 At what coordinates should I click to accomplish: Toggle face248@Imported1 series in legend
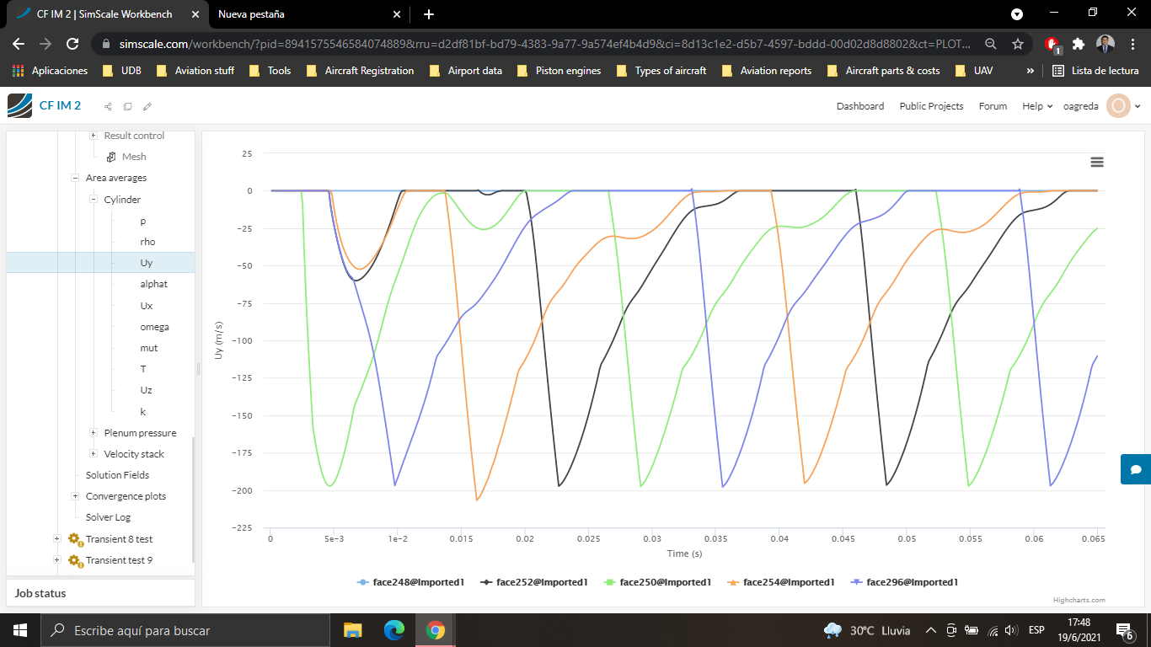pyautogui.click(x=410, y=582)
